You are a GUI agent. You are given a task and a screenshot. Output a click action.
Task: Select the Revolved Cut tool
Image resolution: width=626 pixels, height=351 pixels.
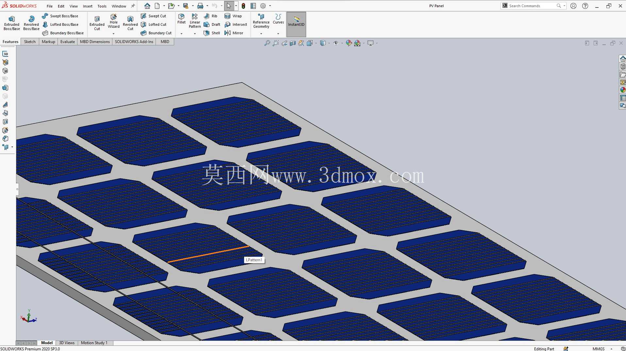pyautogui.click(x=130, y=23)
